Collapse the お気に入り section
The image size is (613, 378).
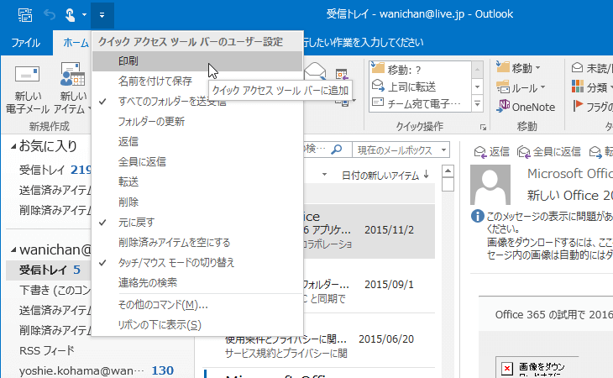(13, 147)
